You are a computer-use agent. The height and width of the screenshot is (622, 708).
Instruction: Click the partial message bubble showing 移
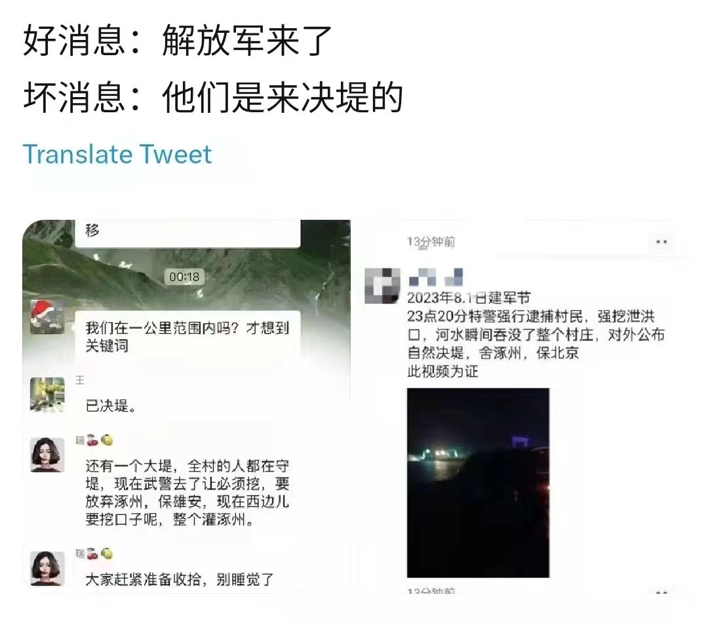(x=187, y=234)
